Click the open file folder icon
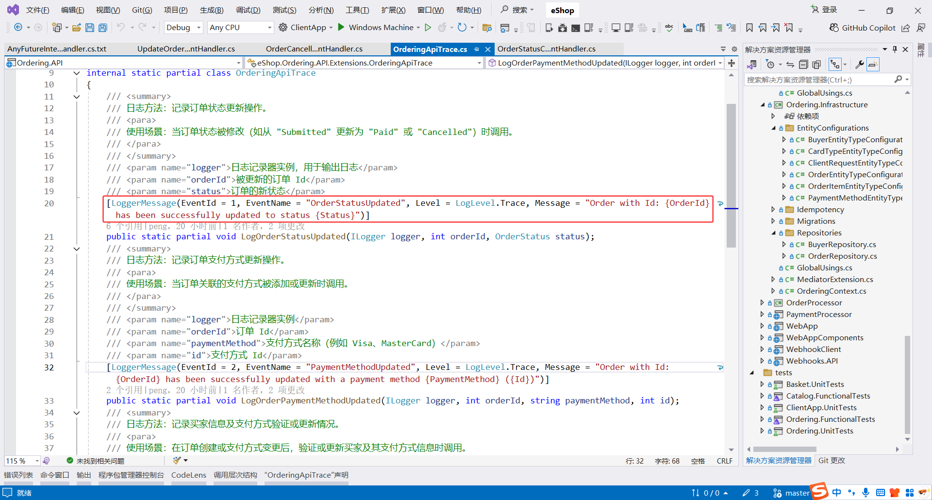Image resolution: width=932 pixels, height=500 pixels. pyautogui.click(x=76, y=28)
